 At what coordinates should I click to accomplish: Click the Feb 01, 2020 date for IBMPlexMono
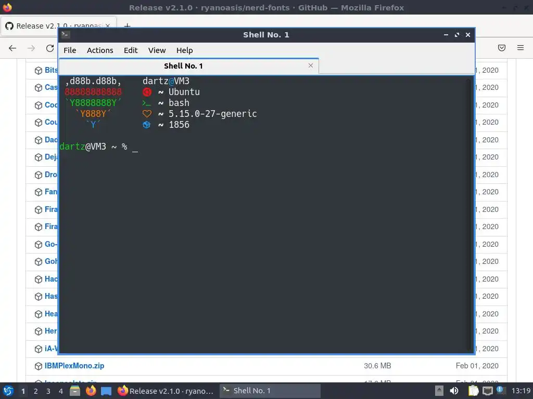point(477,366)
